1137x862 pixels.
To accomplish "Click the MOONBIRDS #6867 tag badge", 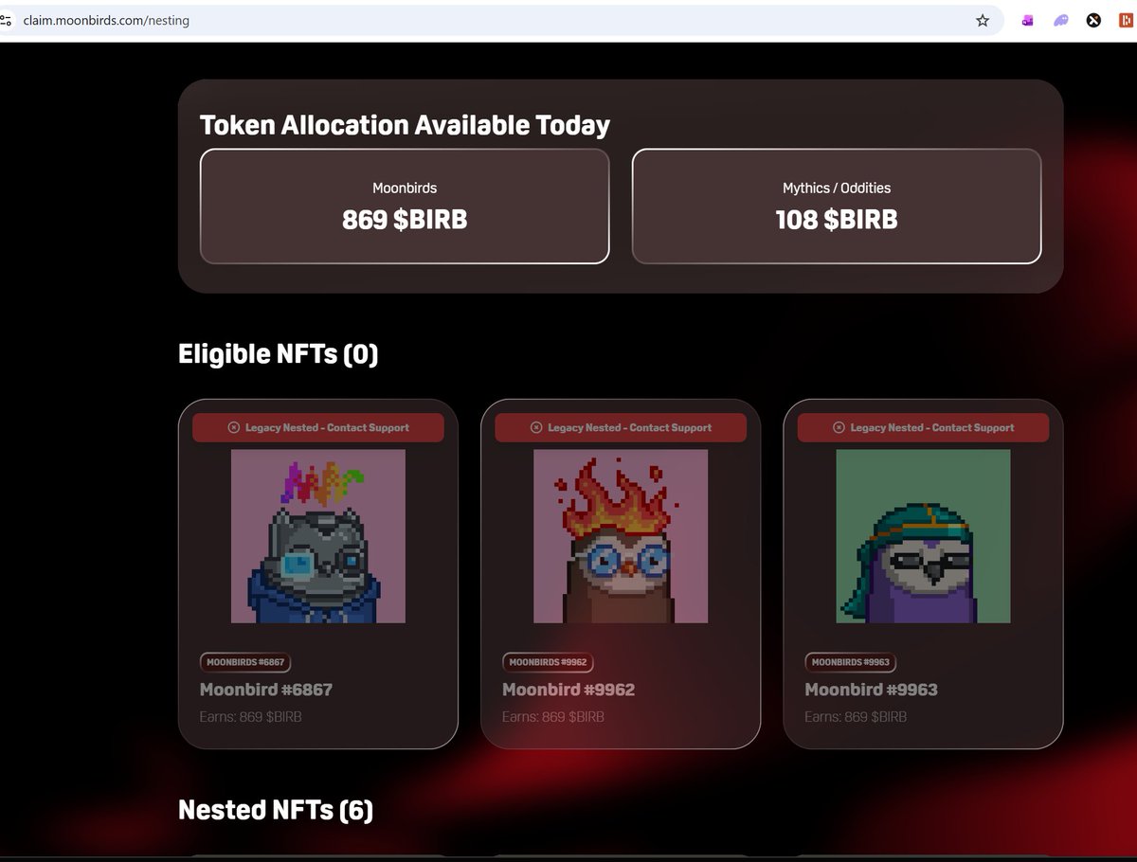I will point(245,662).
